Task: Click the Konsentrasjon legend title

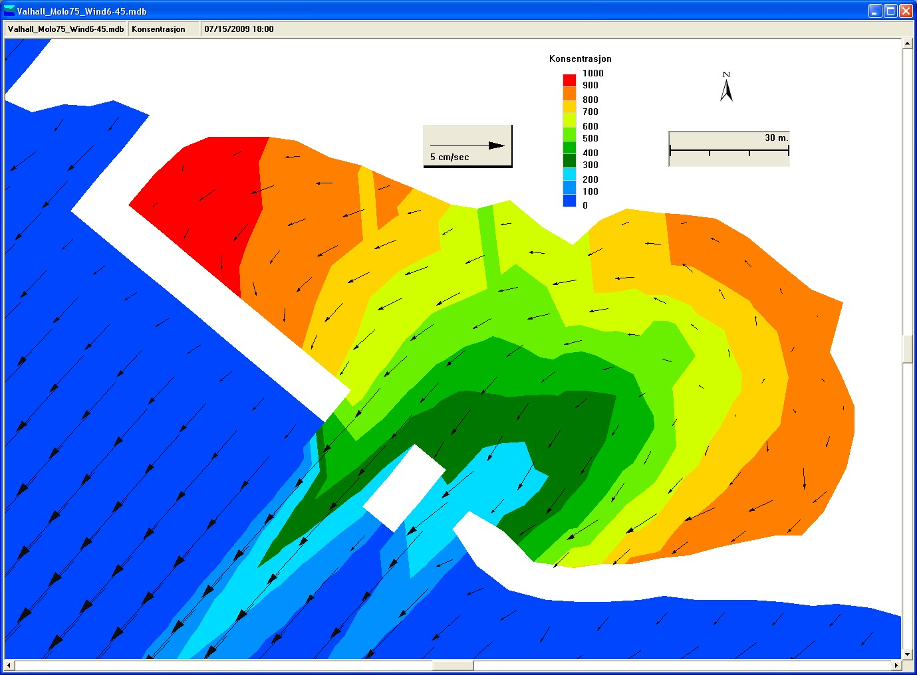Action: point(580,58)
